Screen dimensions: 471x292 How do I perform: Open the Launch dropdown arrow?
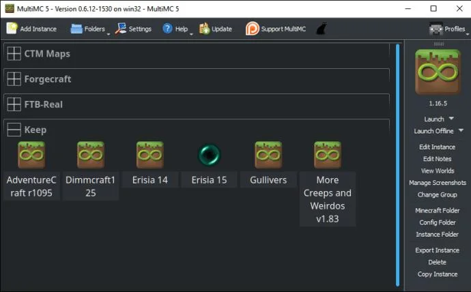click(x=451, y=119)
